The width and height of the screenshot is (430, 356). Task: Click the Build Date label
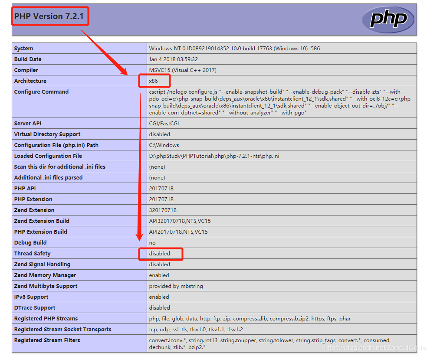click(x=28, y=59)
